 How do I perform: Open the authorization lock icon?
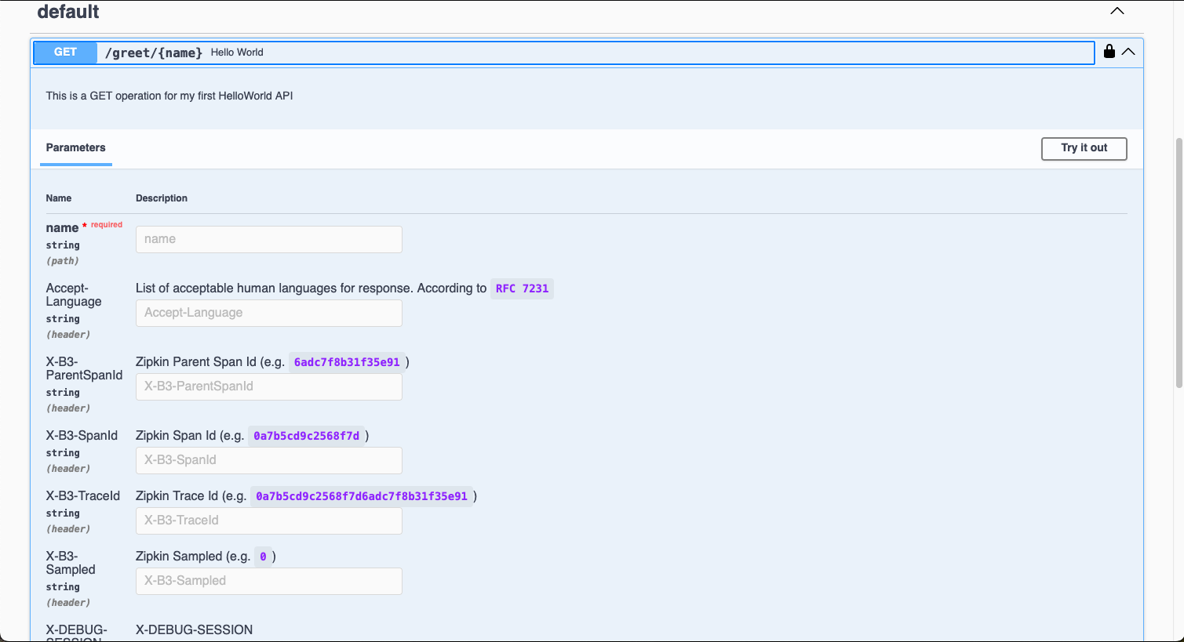point(1109,52)
